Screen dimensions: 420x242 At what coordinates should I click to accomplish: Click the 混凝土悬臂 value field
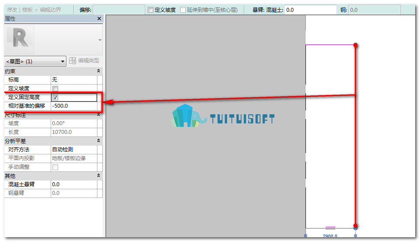pyautogui.click(x=74, y=184)
